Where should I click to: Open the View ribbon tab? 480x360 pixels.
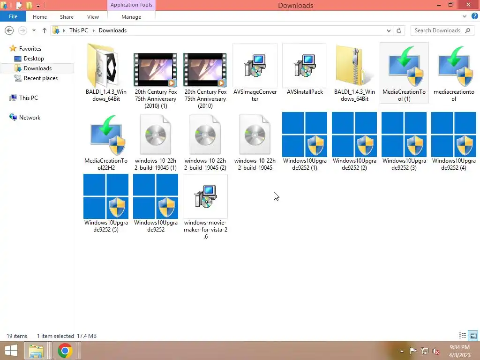(93, 17)
